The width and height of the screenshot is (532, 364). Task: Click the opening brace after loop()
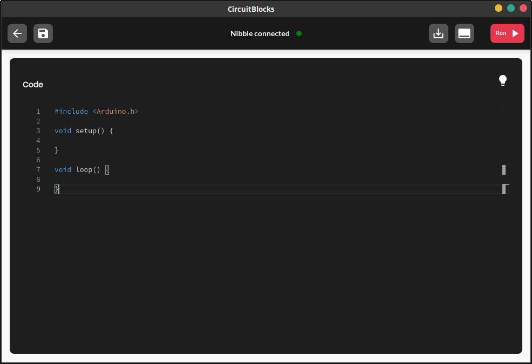coord(107,170)
